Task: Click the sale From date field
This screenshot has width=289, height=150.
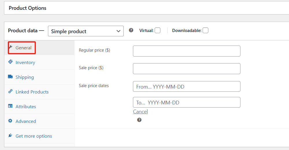Action: 186,86
